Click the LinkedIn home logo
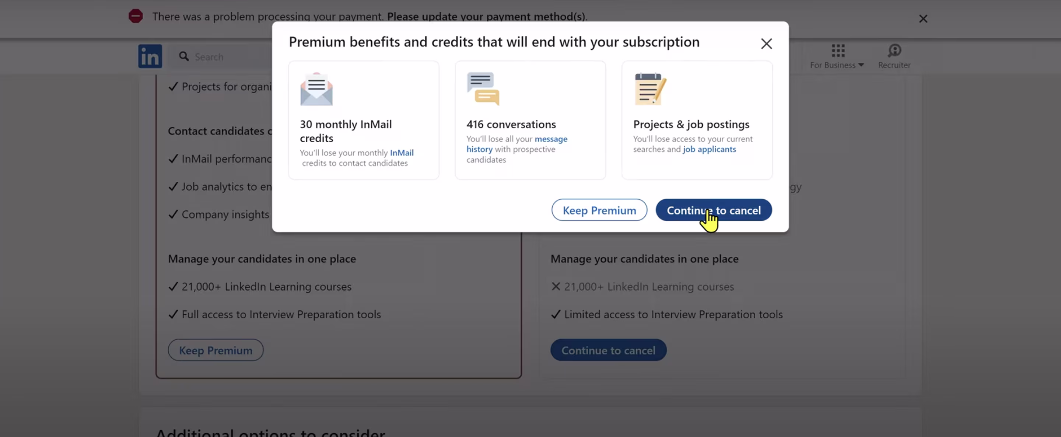The image size is (1061, 437). (150, 56)
